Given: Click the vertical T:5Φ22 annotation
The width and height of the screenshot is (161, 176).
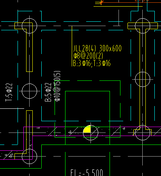Looking at the screenshot, I should (x=9, y=92).
